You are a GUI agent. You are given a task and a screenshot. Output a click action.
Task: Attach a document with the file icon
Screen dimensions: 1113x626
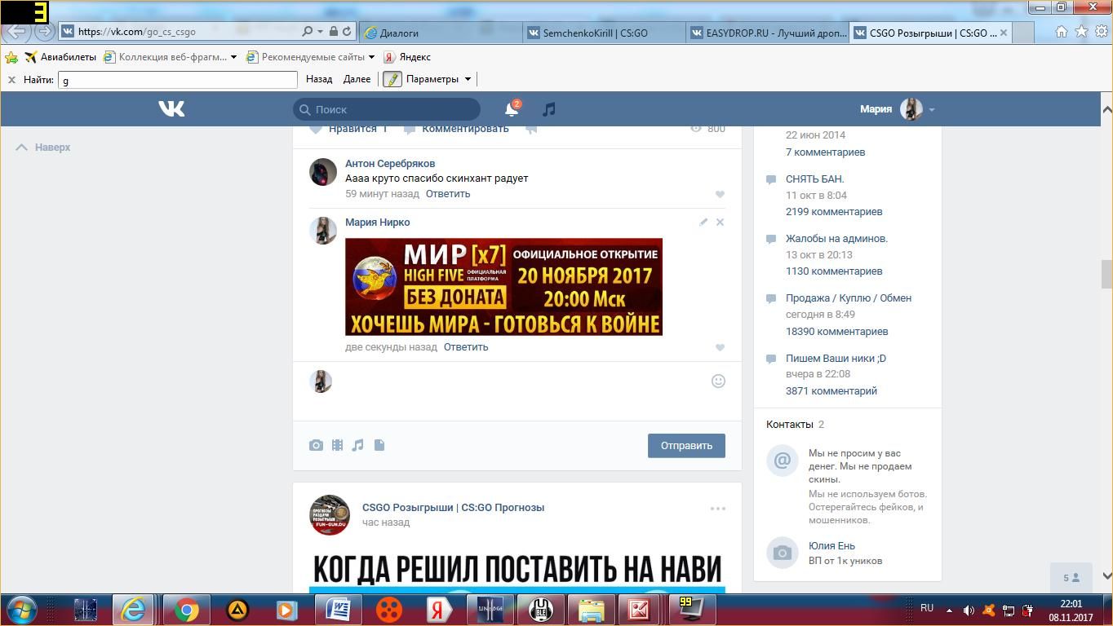(379, 445)
